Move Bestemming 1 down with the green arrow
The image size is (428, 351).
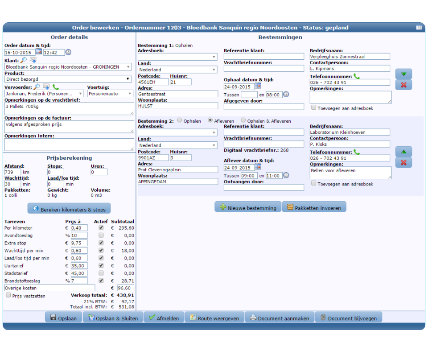pyautogui.click(x=403, y=74)
